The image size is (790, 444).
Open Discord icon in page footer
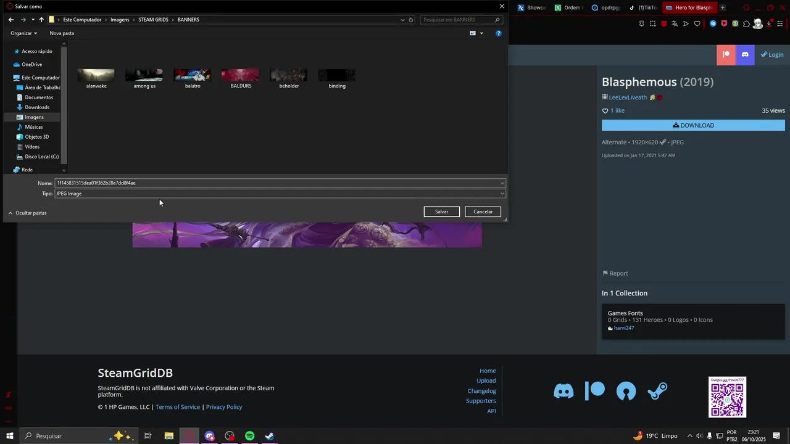tap(563, 391)
